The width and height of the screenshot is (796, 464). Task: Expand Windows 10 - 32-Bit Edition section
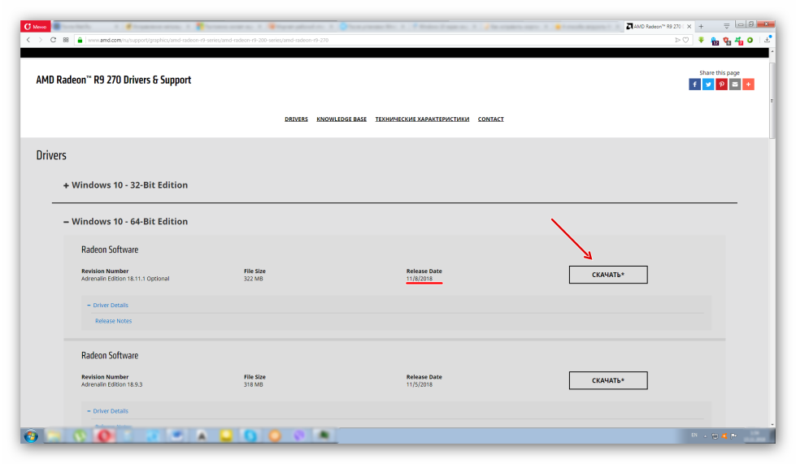125,185
